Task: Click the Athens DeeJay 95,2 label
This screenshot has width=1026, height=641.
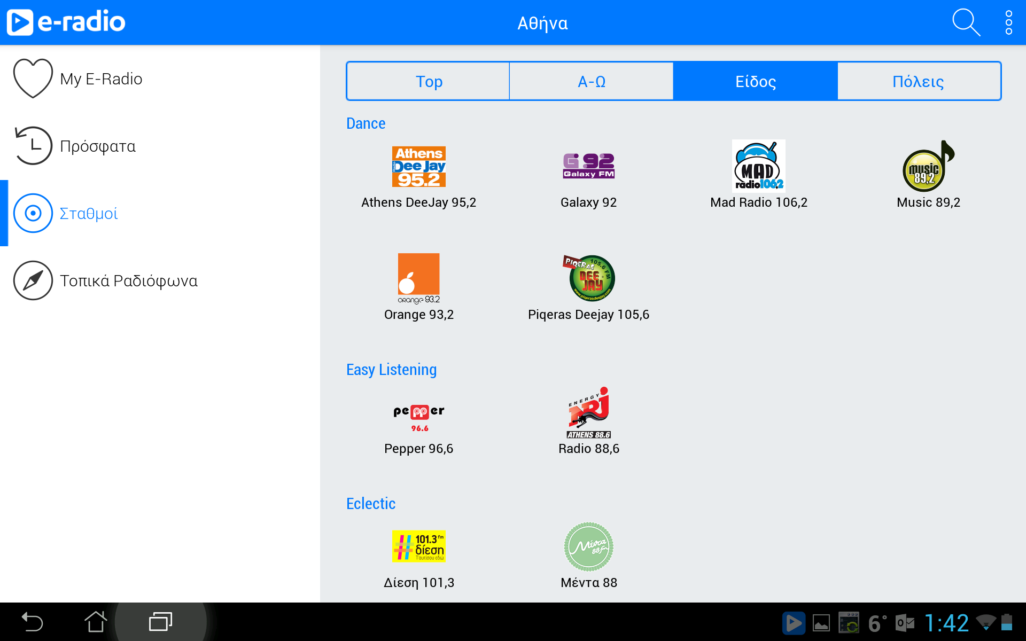Action: (x=419, y=202)
